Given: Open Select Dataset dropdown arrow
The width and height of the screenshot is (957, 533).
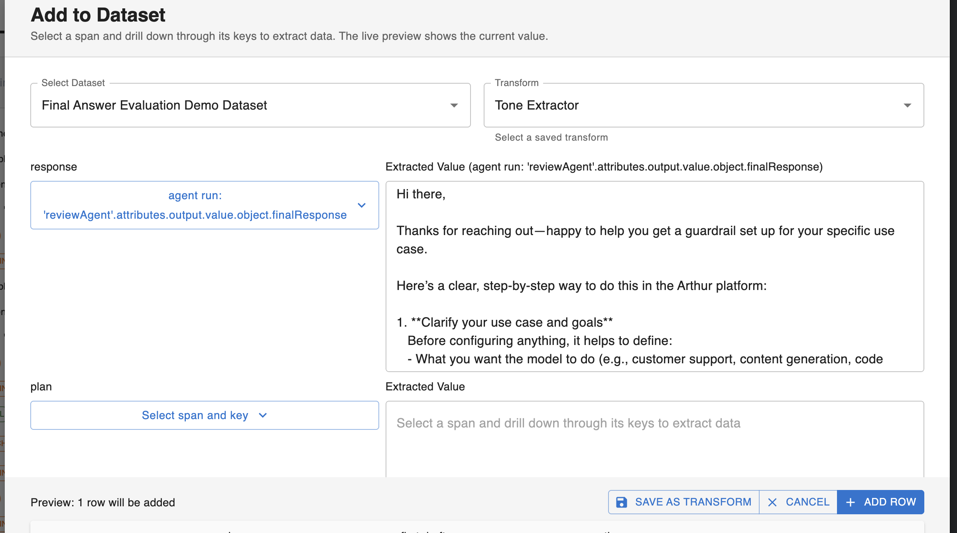Looking at the screenshot, I should coord(454,105).
